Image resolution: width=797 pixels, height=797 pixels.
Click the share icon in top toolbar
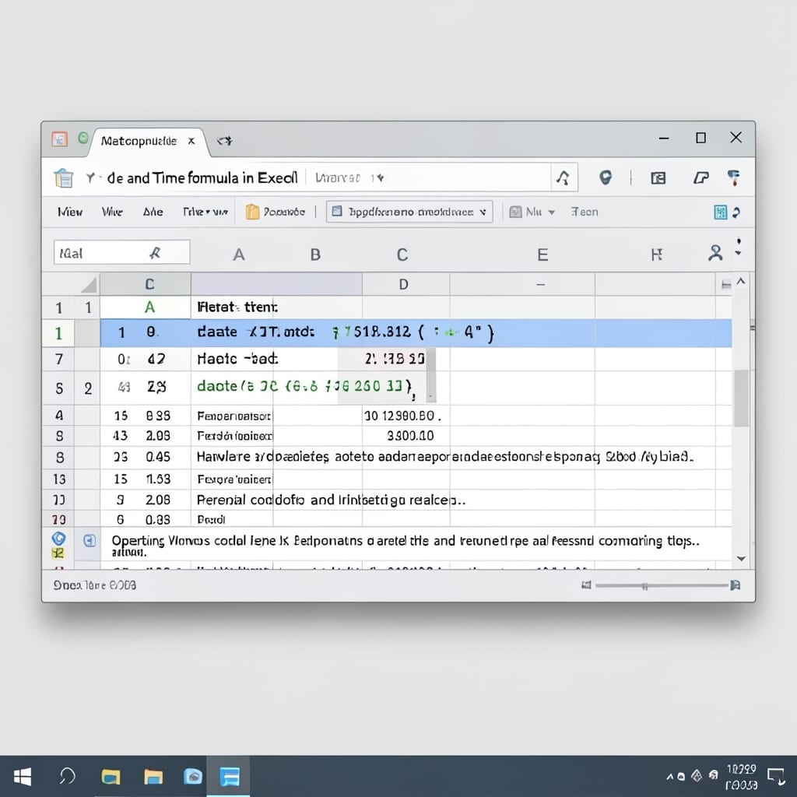coord(701,177)
